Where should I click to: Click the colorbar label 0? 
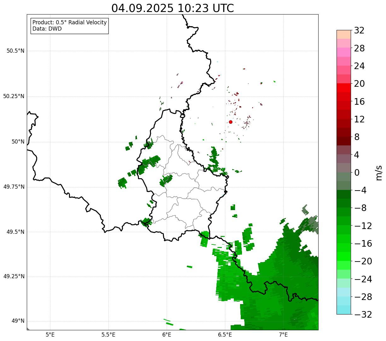click(x=357, y=173)
